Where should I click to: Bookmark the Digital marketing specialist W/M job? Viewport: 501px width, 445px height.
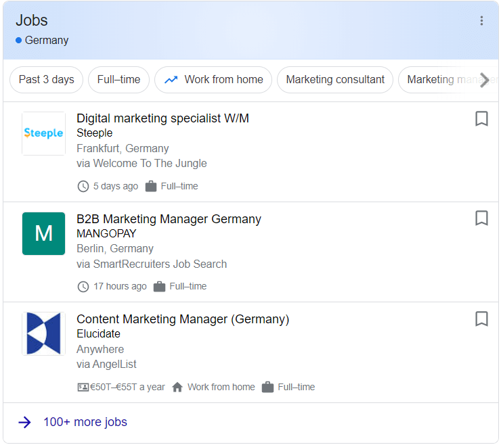coord(481,118)
